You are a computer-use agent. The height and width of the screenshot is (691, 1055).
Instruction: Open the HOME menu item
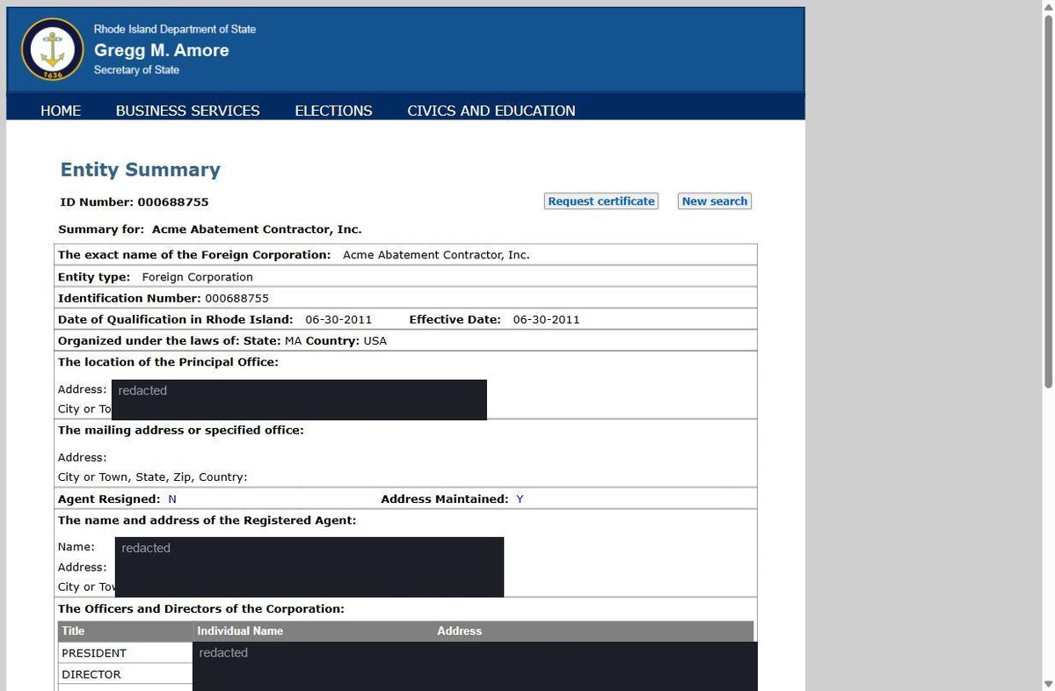(61, 111)
